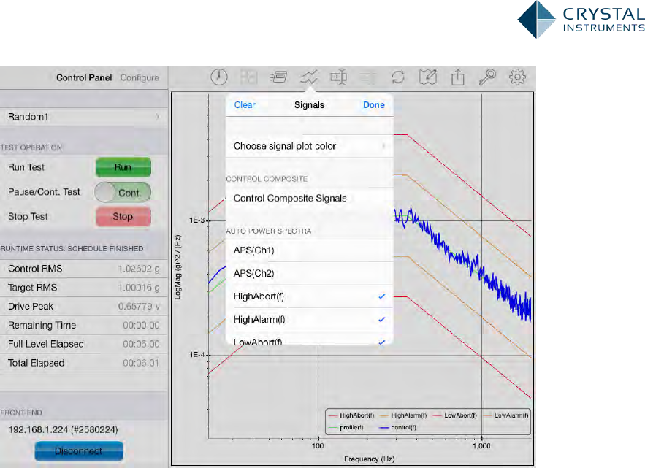The image size is (645, 468).
Task: Click the blue Disconnect button
Action: pyautogui.click(x=79, y=451)
